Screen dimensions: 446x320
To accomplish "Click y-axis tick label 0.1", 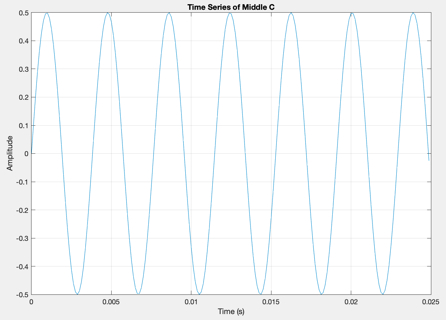I will [x=24, y=125].
